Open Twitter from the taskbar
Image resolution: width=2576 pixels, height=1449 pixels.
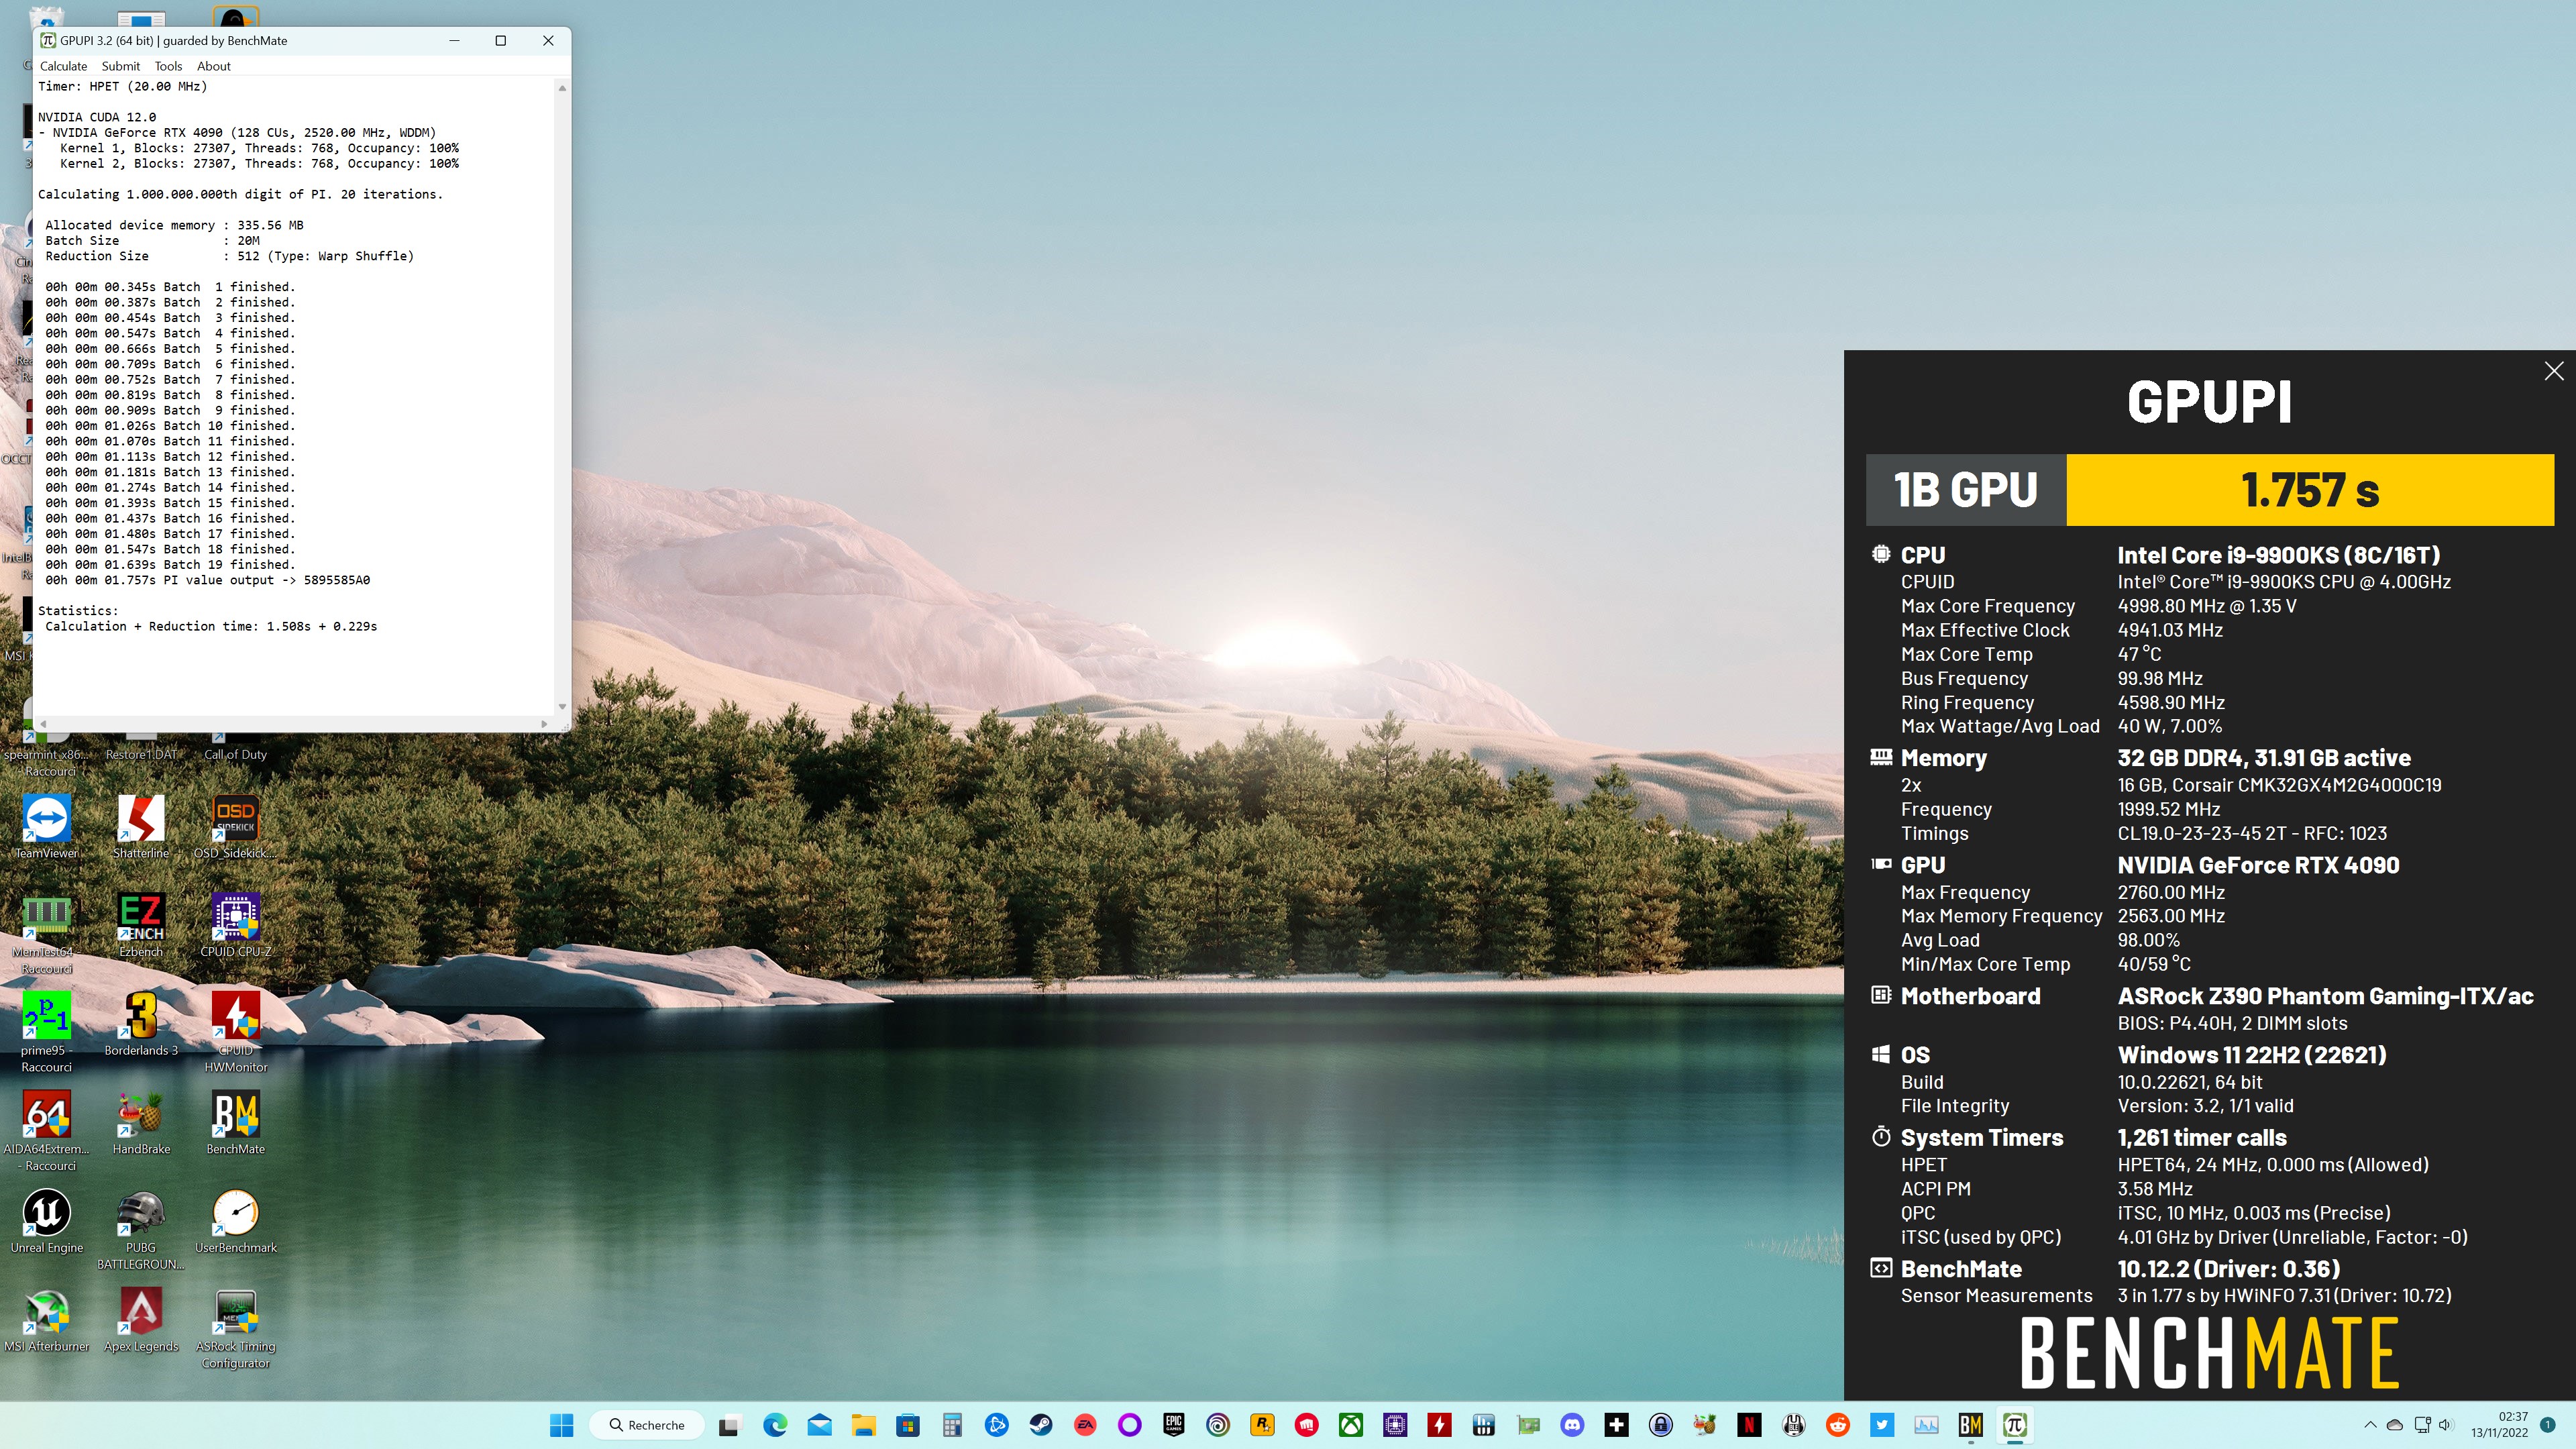tap(1882, 1425)
